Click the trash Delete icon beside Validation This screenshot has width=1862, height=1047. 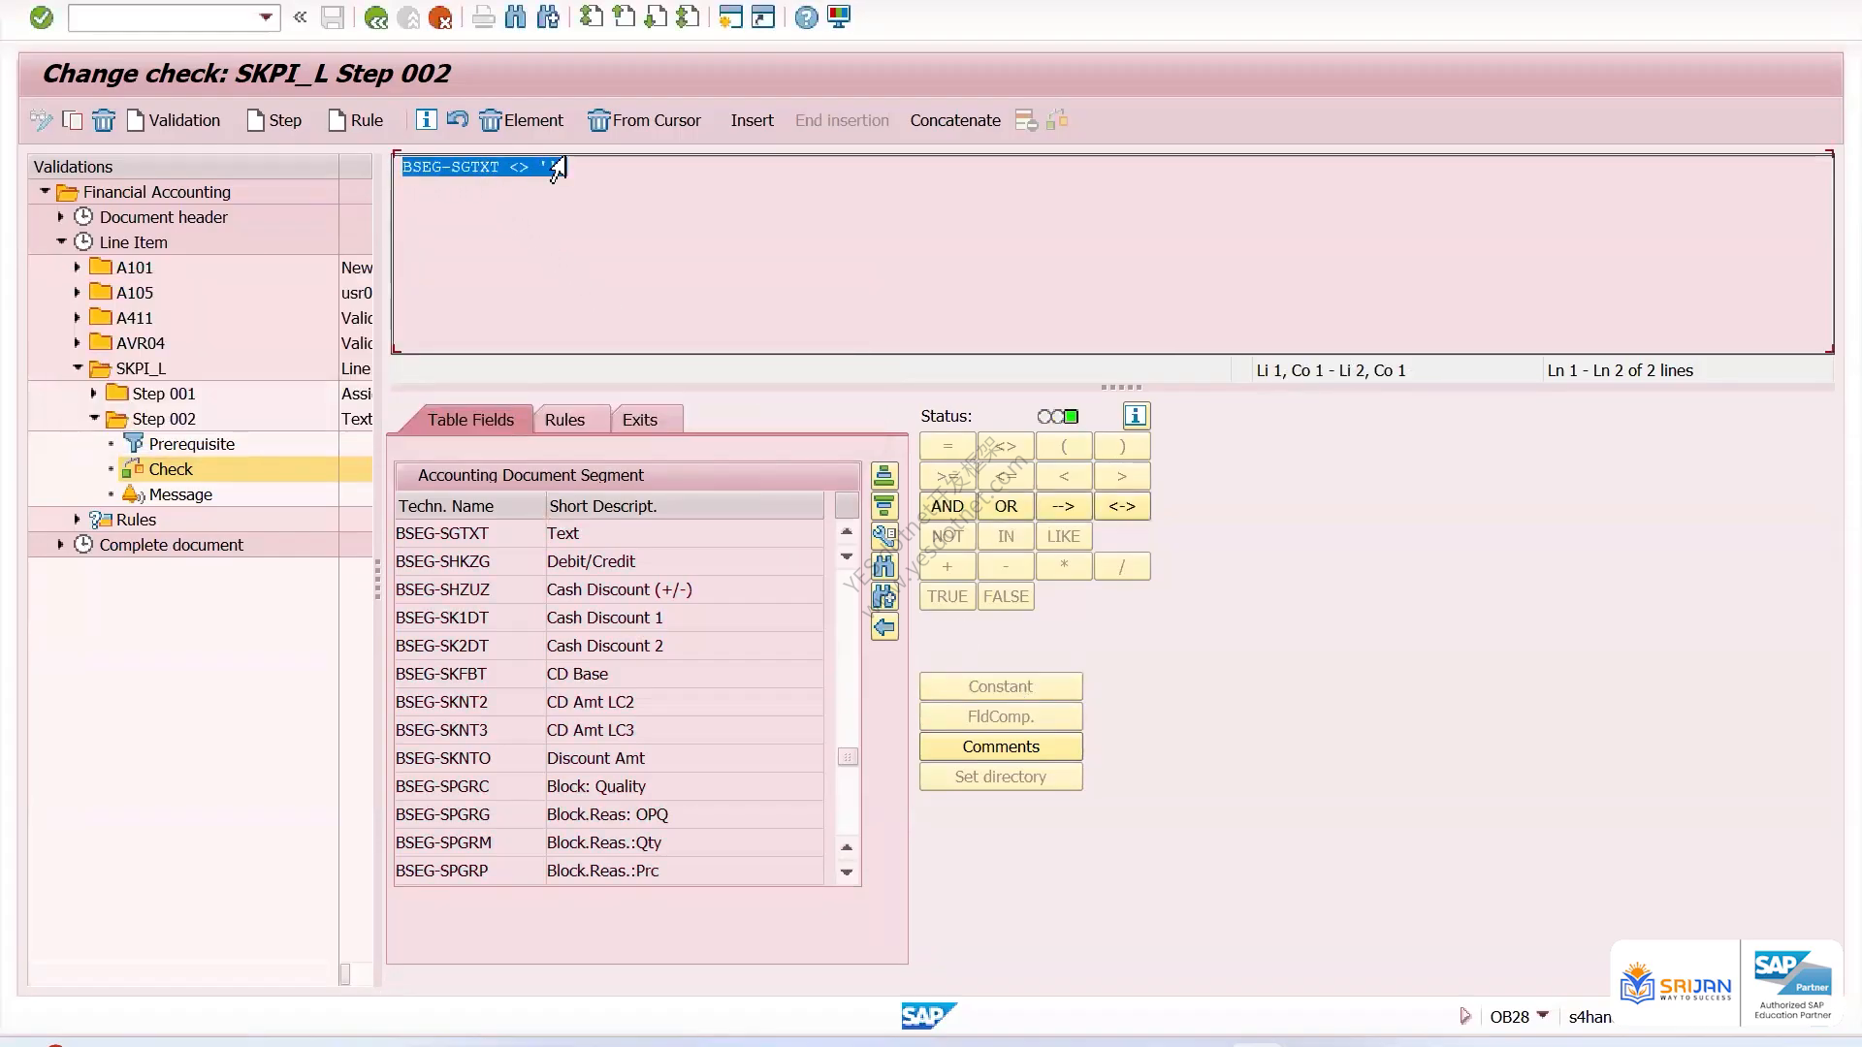point(104,120)
